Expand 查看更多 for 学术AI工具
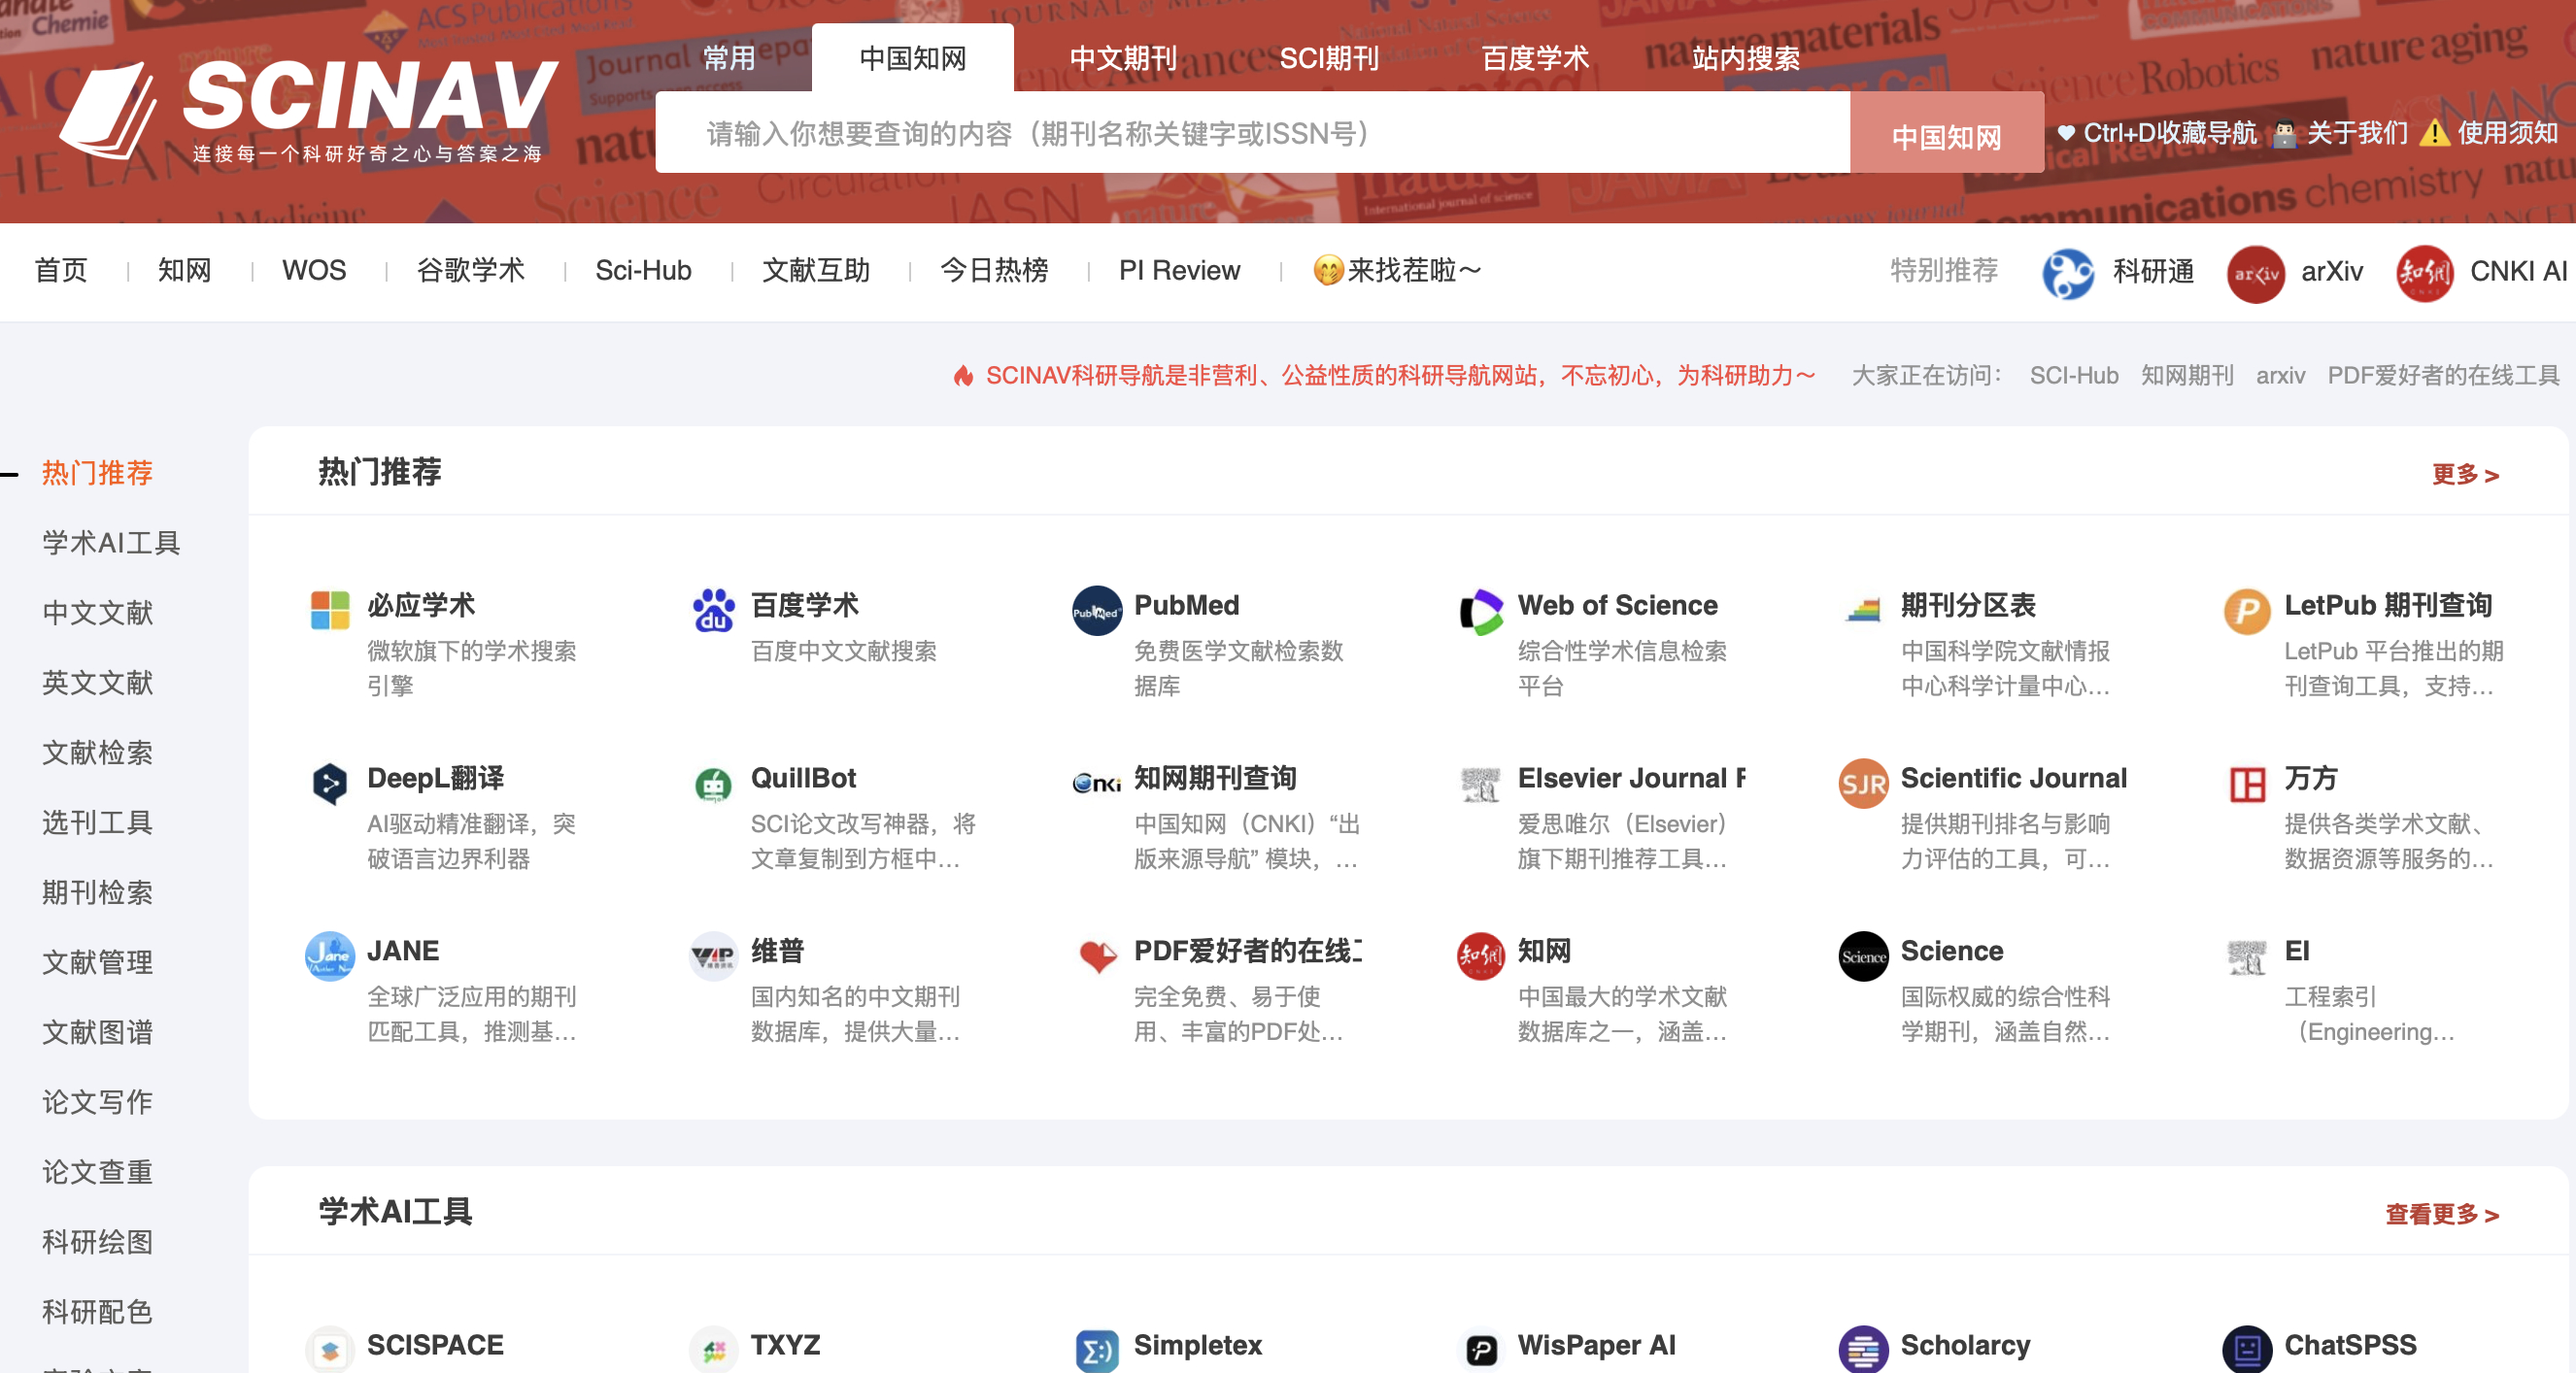2576x1373 pixels. (2441, 1214)
